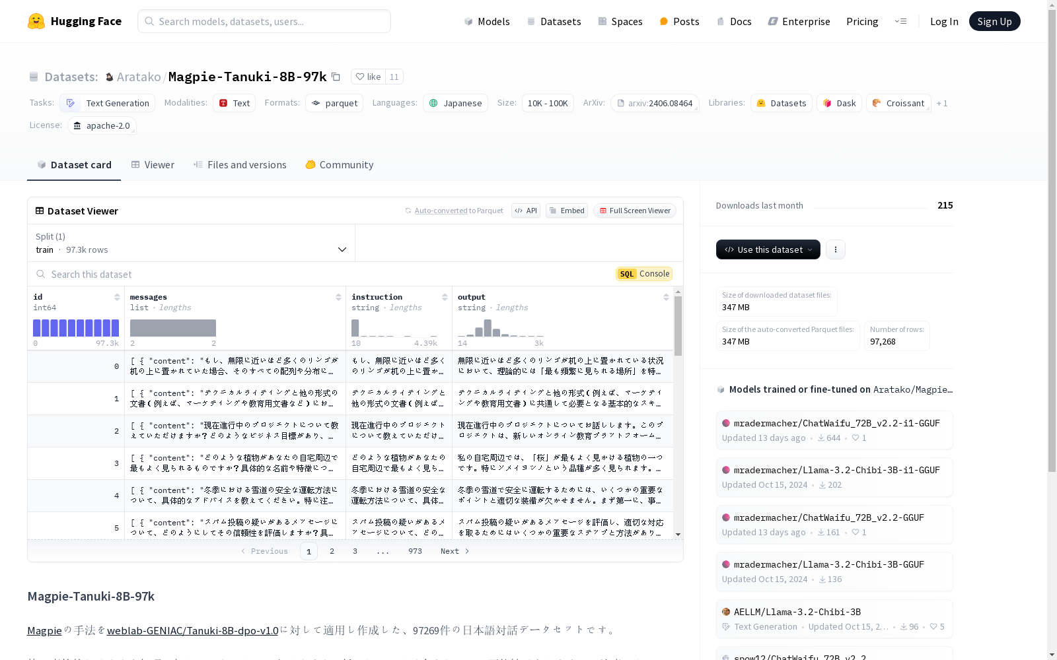Open the SQL Console
This screenshot has width=1057, height=660.
644,274
